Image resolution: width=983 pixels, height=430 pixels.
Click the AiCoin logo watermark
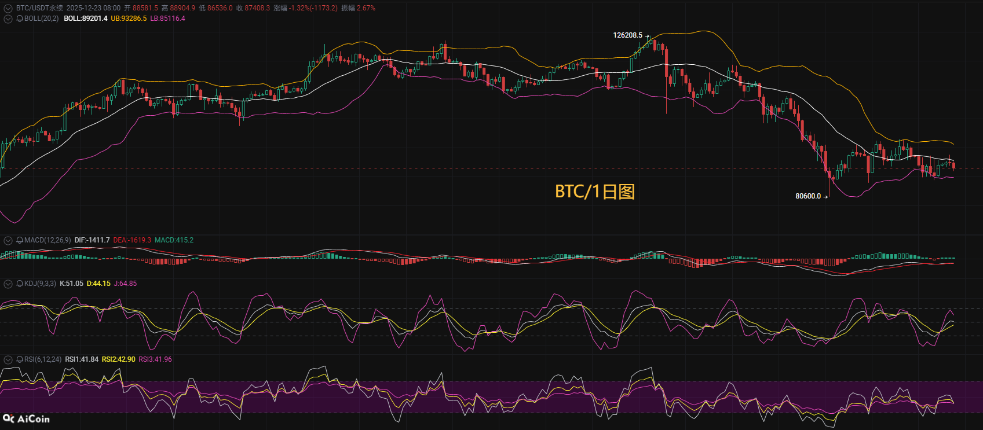click(27, 418)
